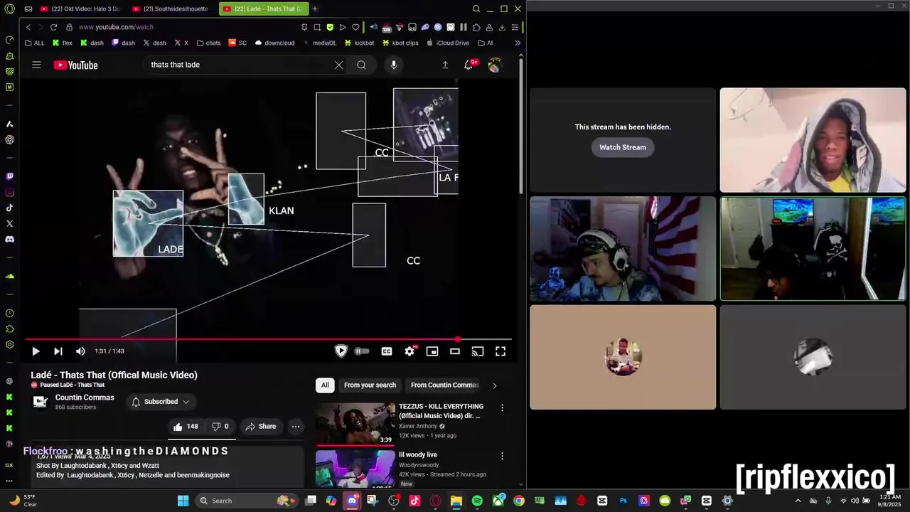Open the video settings gear
The width and height of the screenshot is (910, 512).
click(409, 351)
